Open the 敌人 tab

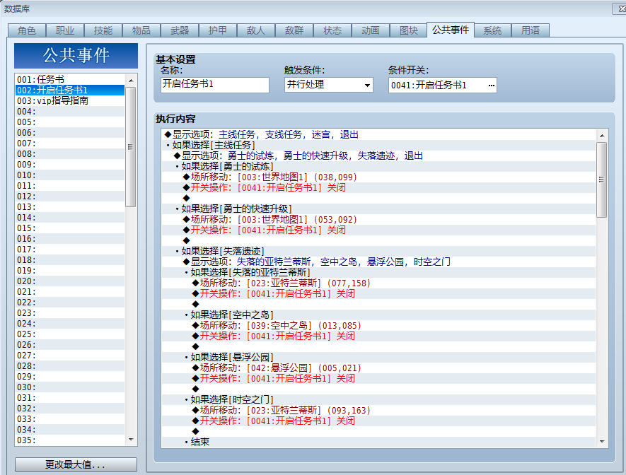[x=256, y=30]
